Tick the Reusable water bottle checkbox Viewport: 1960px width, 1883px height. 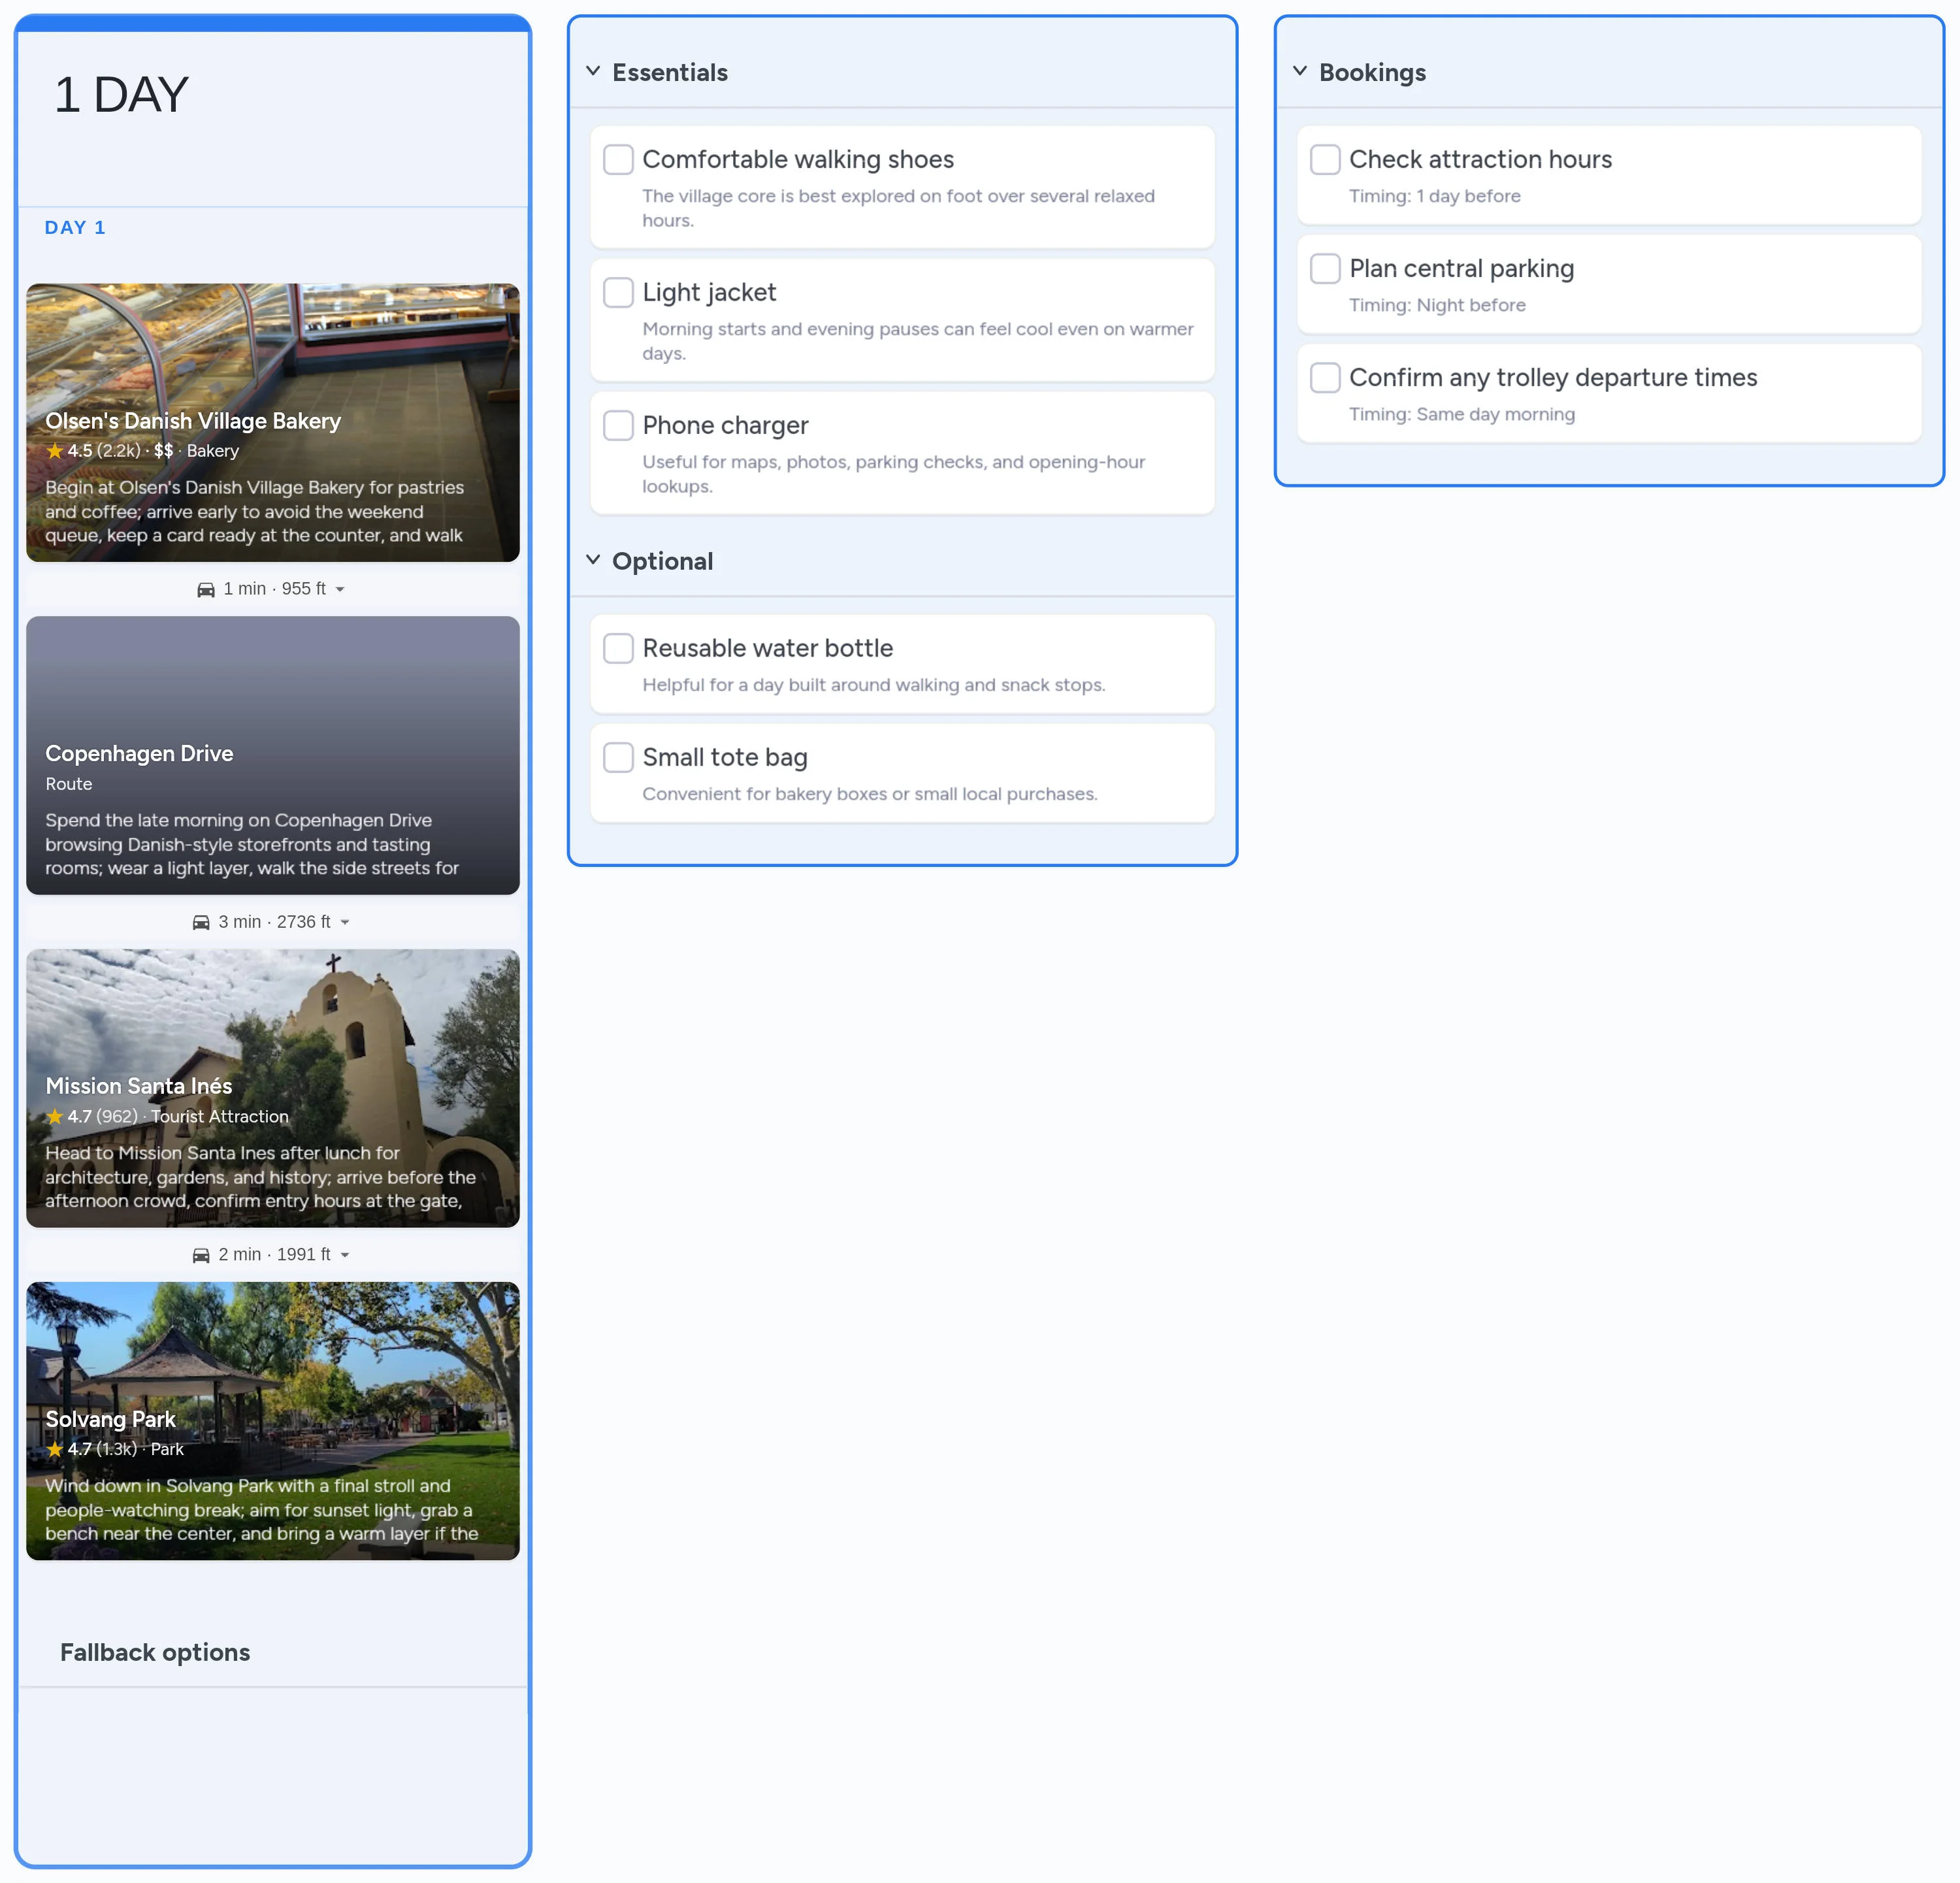[x=618, y=648]
